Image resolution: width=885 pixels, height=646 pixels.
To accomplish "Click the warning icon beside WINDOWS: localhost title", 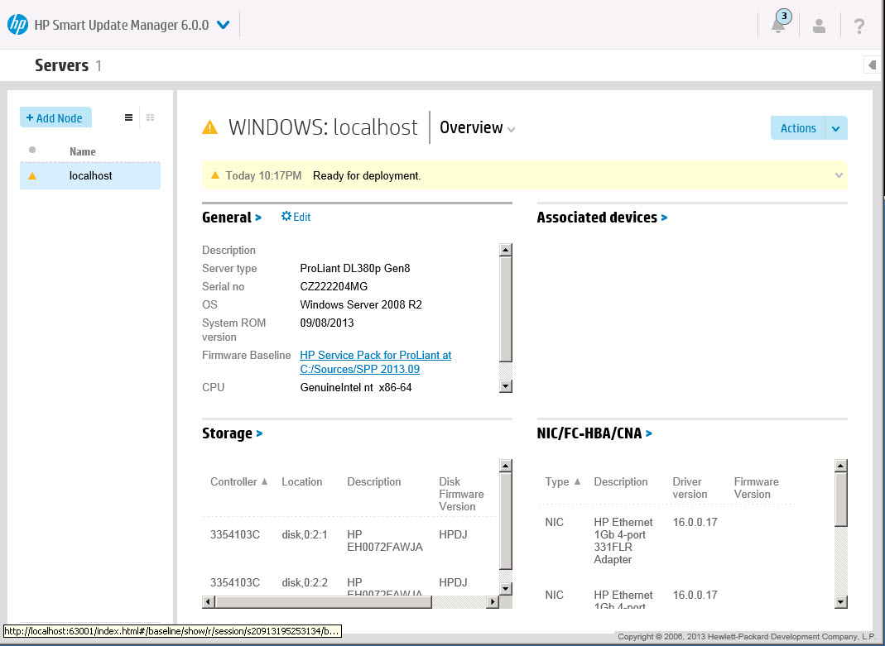I will [x=210, y=127].
